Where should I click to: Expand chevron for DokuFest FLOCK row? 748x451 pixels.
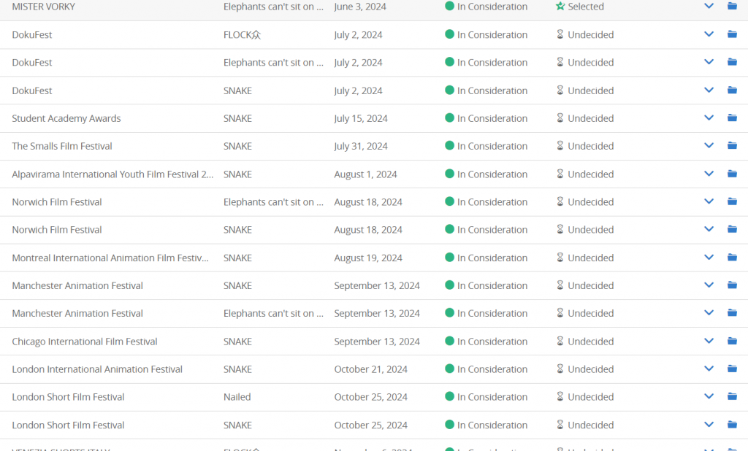[709, 34]
